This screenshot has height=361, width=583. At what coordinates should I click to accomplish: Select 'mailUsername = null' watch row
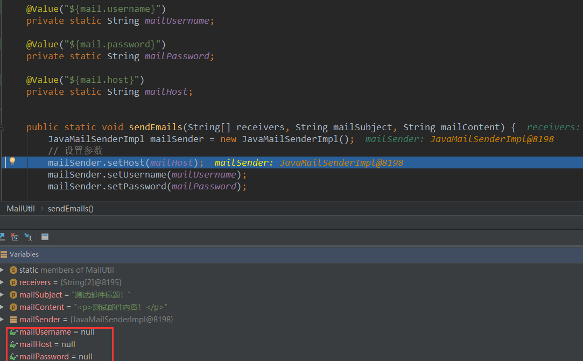[57, 332]
